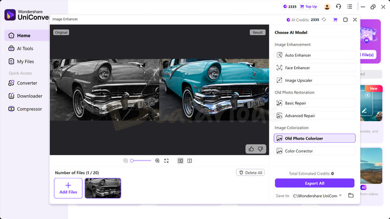Click the Advanced Repair icon
This screenshot has width=390, height=219.
coord(279,116)
